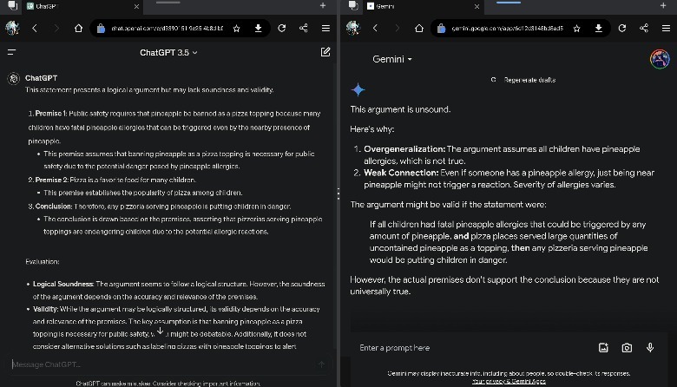
Task: Click browser profile avatar in left window
Action: click(x=12, y=28)
